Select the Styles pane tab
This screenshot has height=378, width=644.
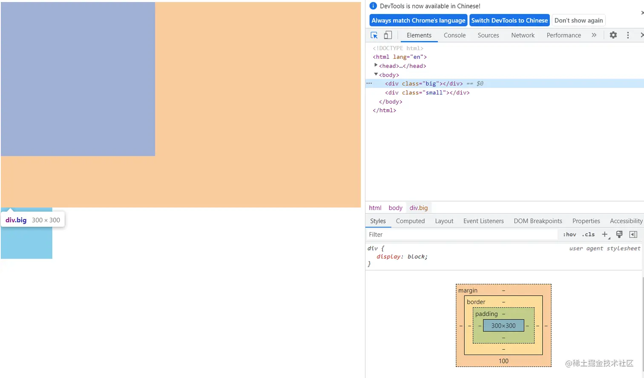pyautogui.click(x=378, y=221)
